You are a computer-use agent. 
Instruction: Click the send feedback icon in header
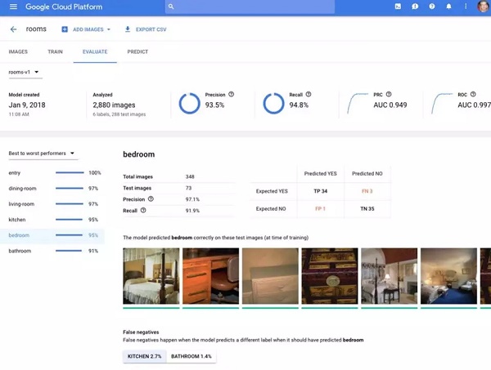click(415, 7)
